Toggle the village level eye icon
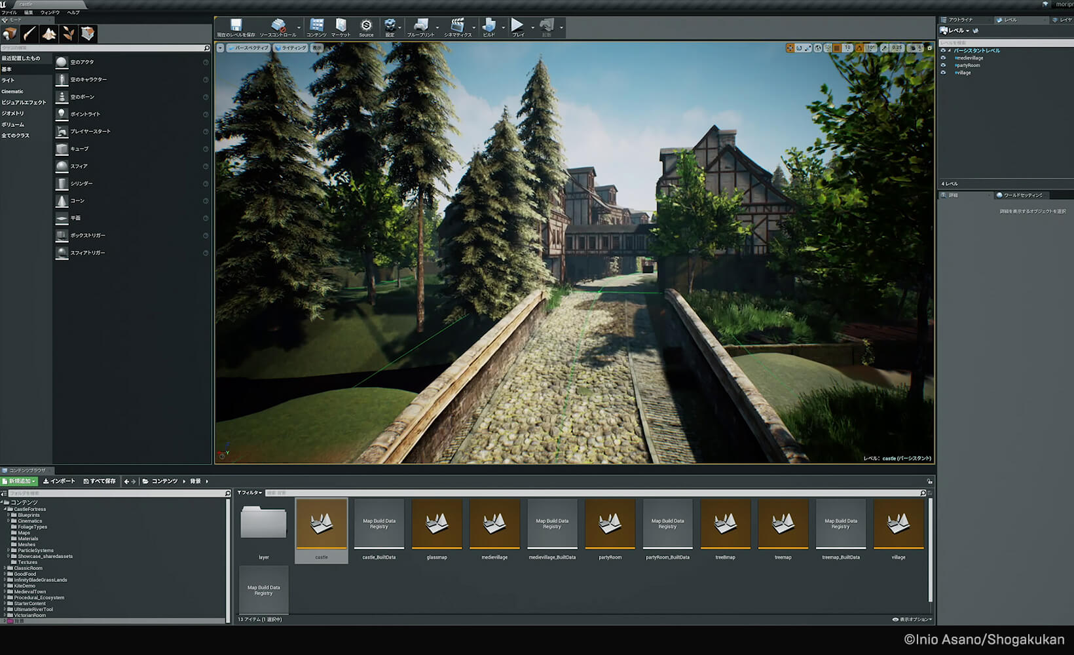The height and width of the screenshot is (655, 1074). 943,72
